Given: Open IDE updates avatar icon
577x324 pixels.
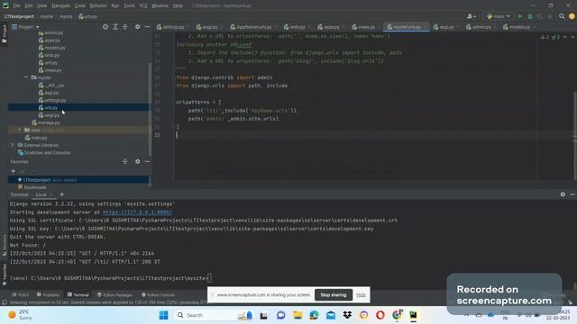Looking at the screenshot, I should 572,16.
